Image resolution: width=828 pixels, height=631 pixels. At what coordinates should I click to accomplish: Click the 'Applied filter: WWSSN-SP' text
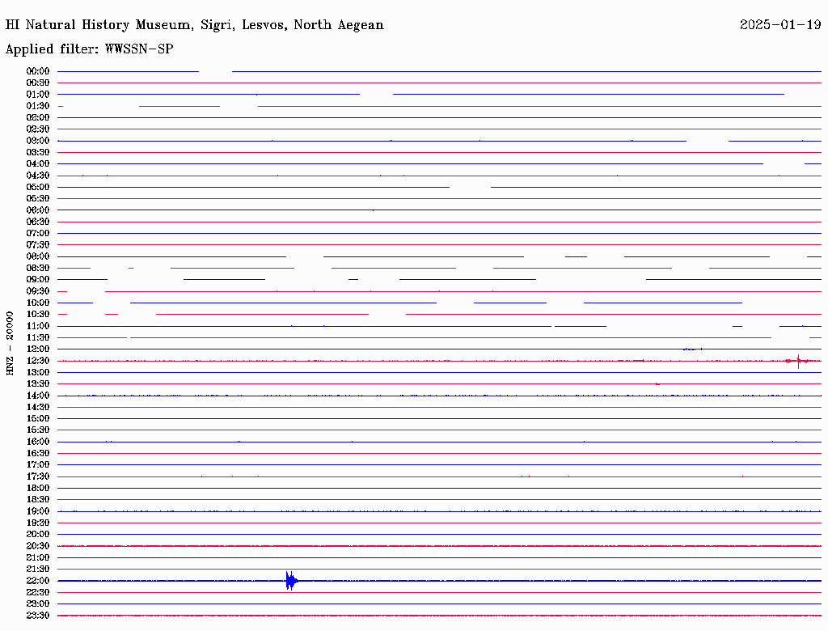[89, 49]
